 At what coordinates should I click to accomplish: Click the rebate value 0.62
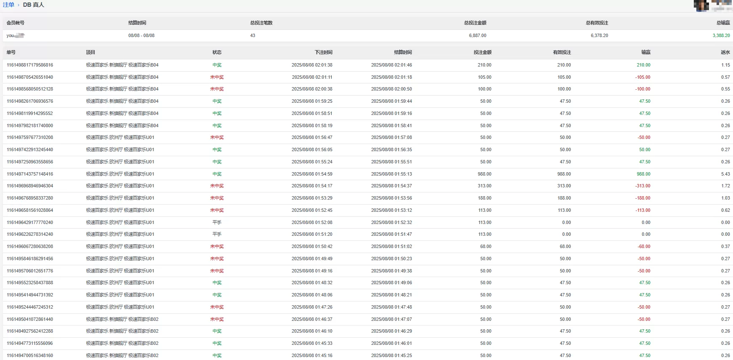pos(725,210)
